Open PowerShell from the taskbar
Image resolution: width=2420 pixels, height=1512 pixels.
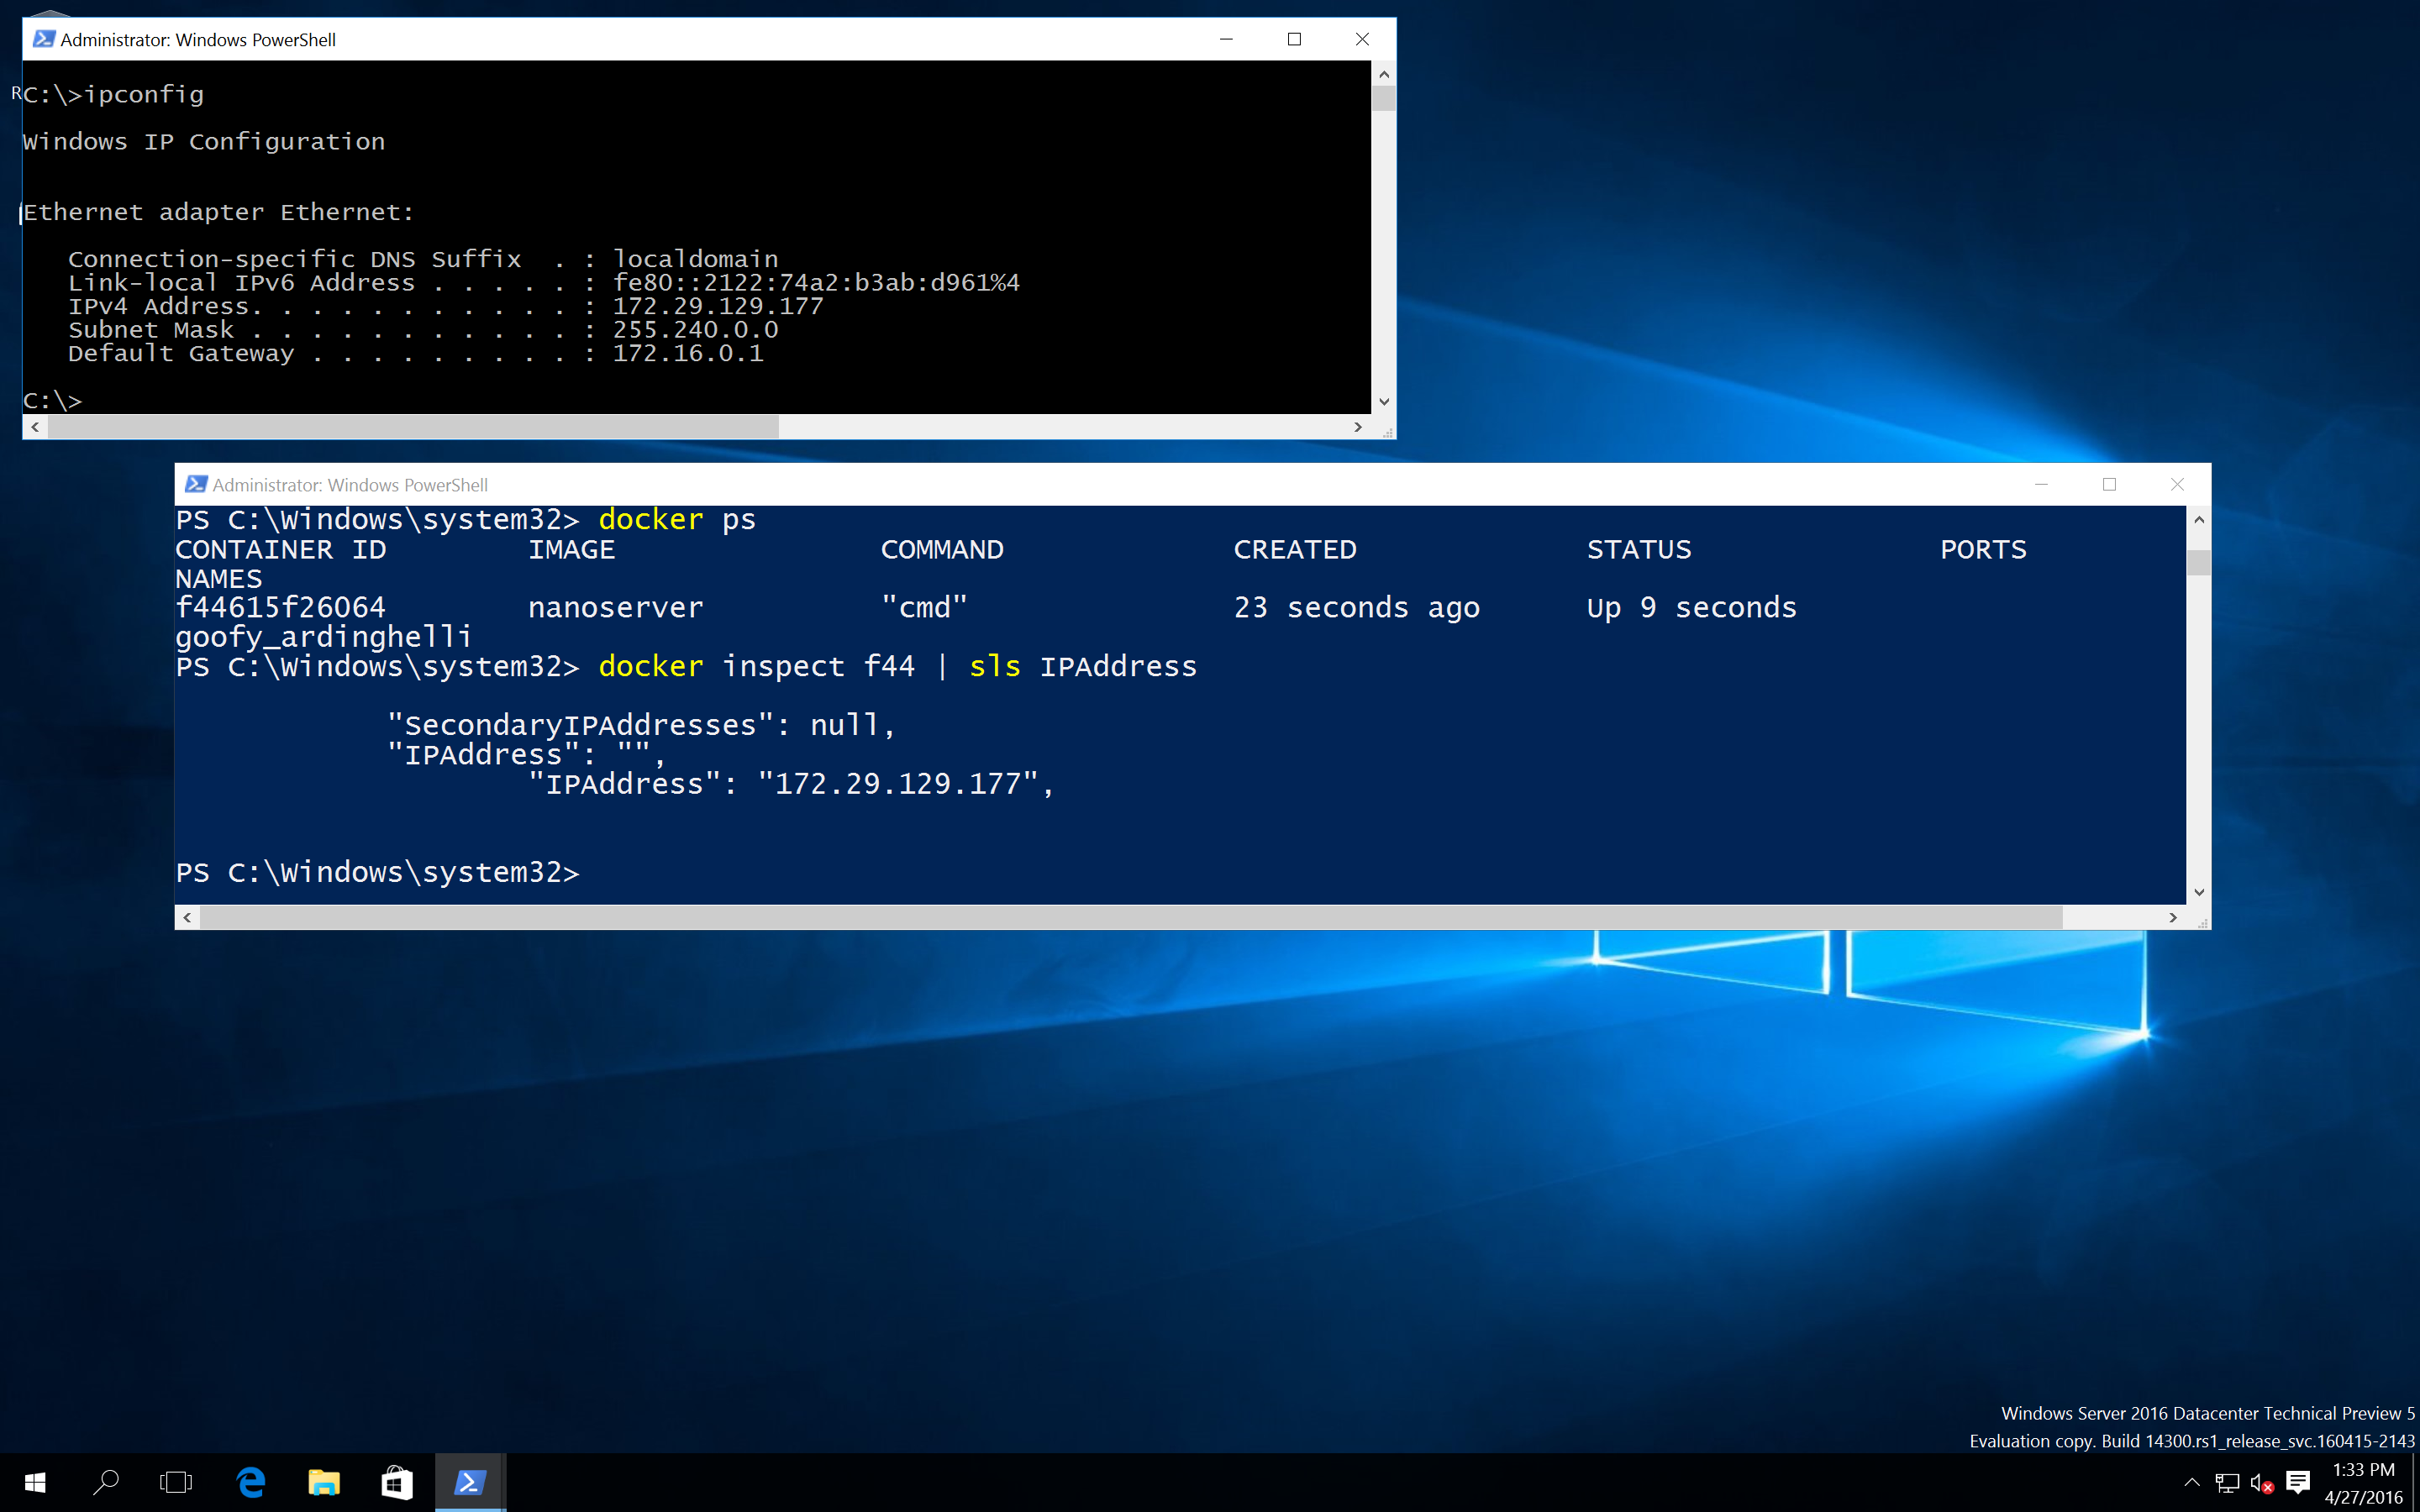coord(469,1482)
